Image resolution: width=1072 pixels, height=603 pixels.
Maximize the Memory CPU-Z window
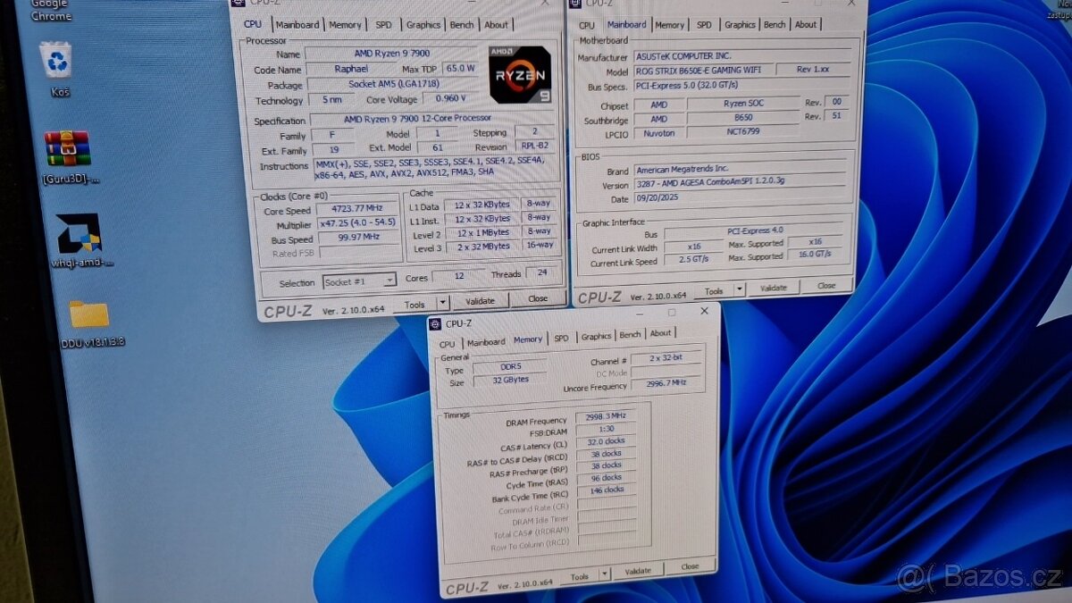(x=672, y=313)
